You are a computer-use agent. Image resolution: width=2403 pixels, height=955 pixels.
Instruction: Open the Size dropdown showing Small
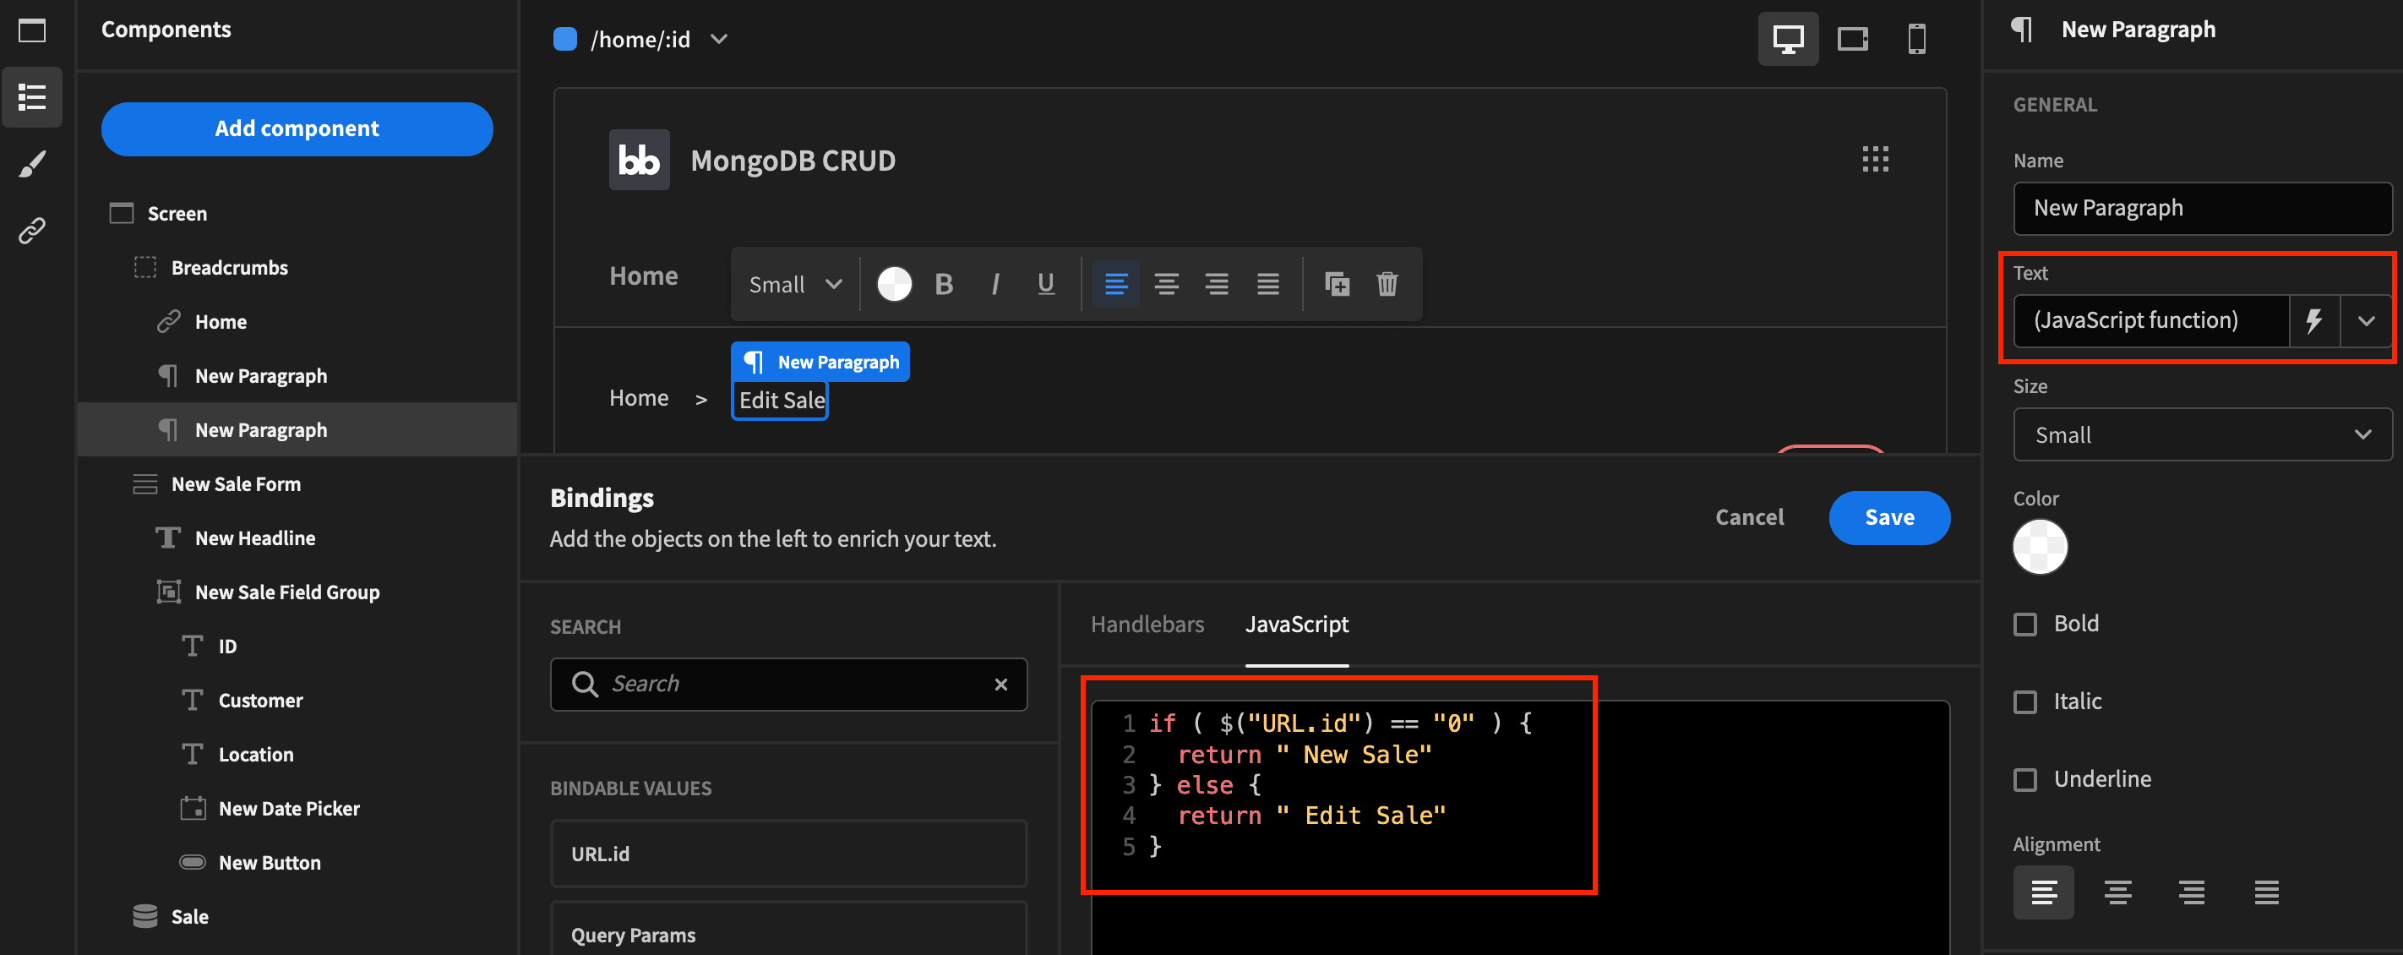pyautogui.click(x=2203, y=434)
